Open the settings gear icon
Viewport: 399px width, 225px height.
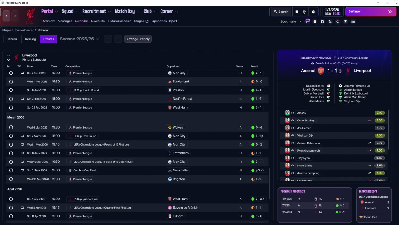click(313, 12)
